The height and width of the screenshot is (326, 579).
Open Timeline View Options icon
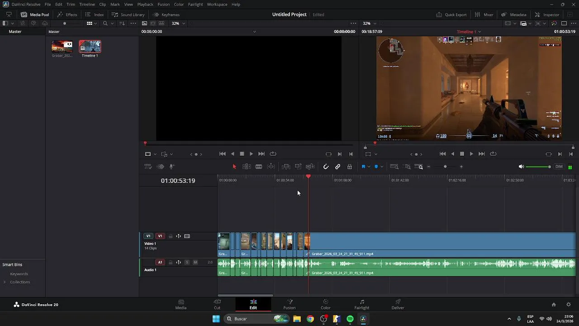[x=148, y=167]
